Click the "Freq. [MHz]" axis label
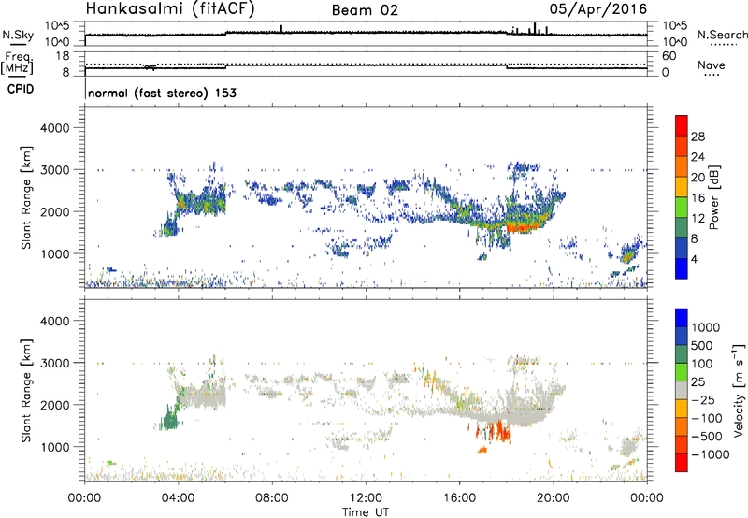 tap(18, 63)
